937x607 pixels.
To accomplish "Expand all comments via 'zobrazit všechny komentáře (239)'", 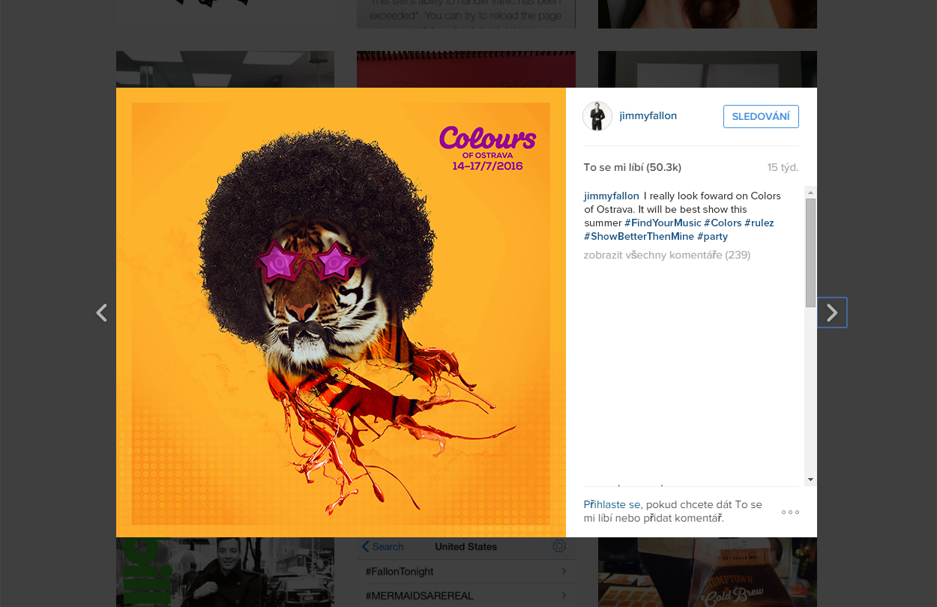I will pos(667,255).
